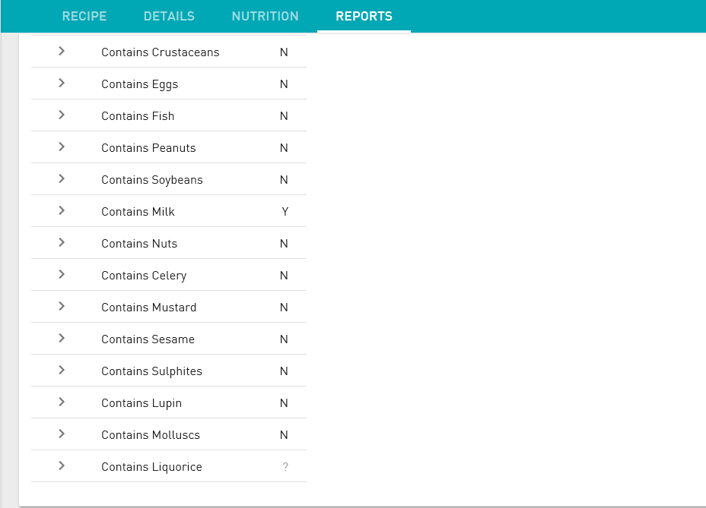
Task: Expand the Contains Soybeans row
Action: pyautogui.click(x=61, y=179)
